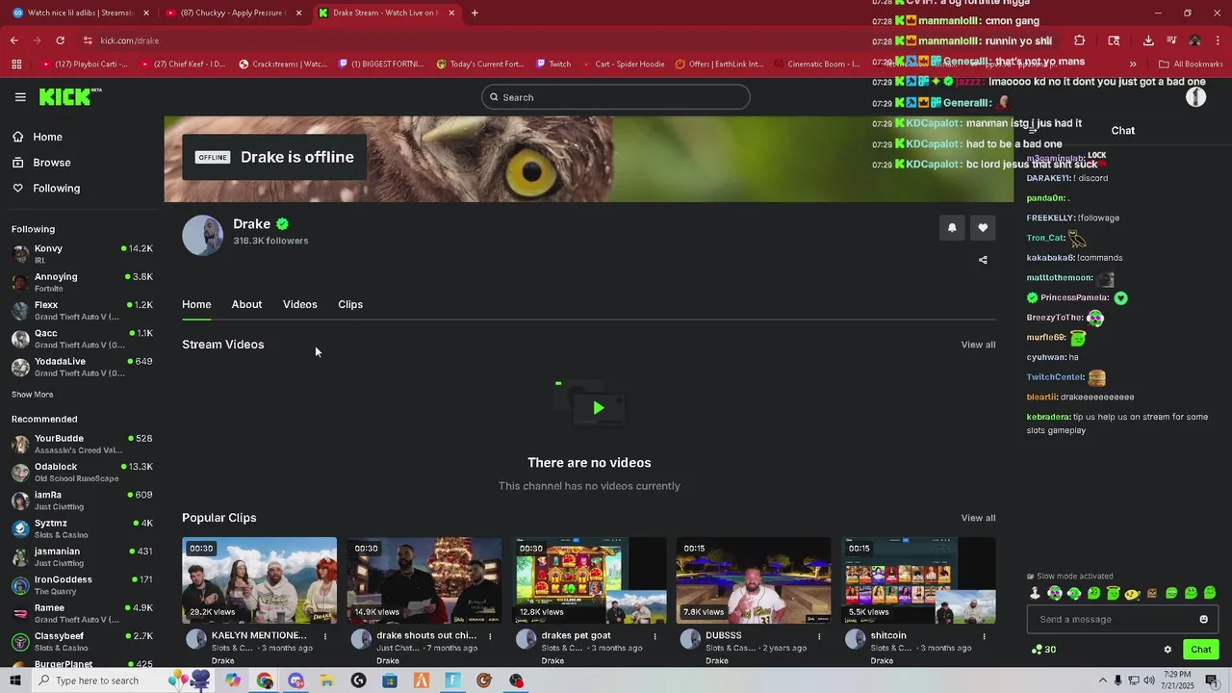The image size is (1232, 693).
Task: Open the All Bookmarks folder
Action: click(x=1191, y=64)
